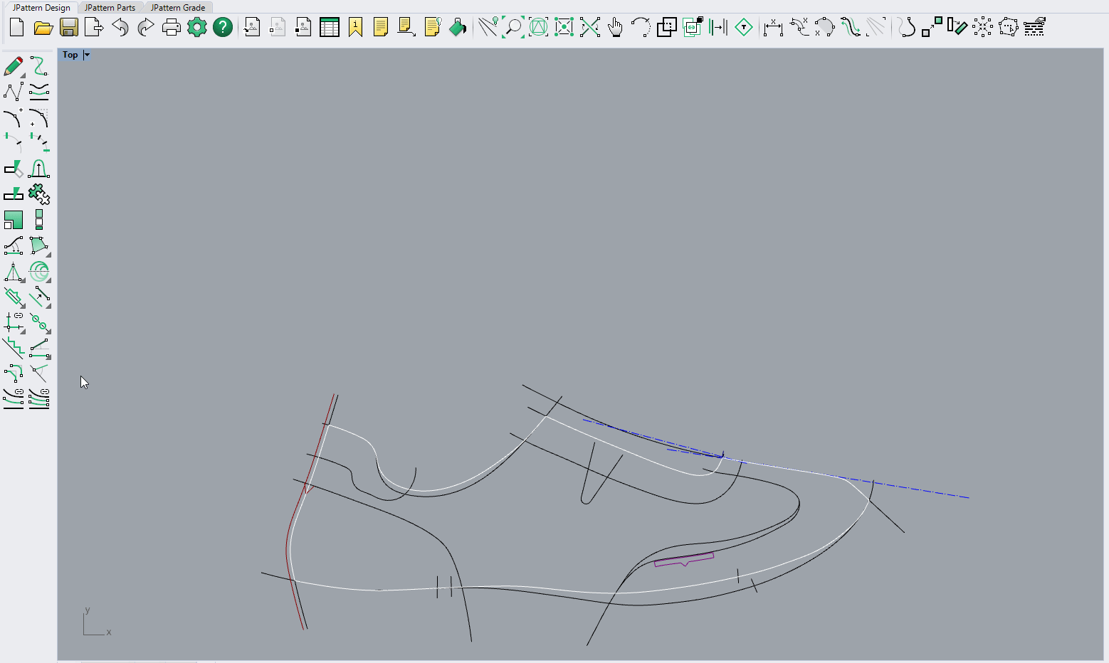Screen dimensions: 1109x663
Task: Select the pan hand tool
Action: coord(615,28)
